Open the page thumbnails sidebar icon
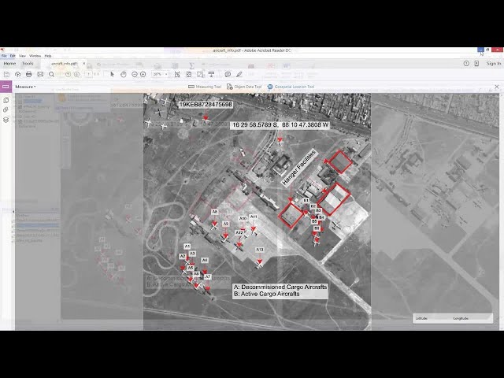Viewport: 504px width, 378px height. coord(6,100)
